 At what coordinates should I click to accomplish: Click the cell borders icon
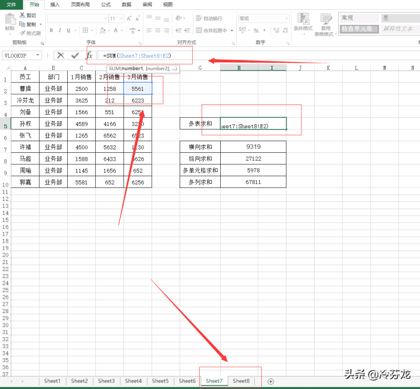click(85, 30)
